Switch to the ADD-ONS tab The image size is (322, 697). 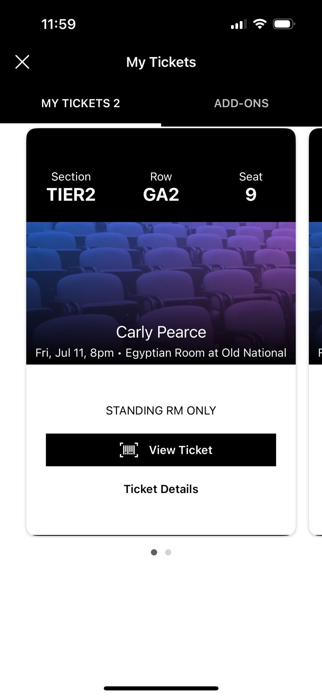click(241, 103)
